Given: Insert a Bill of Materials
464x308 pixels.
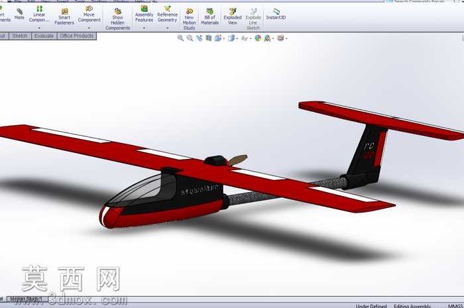Looking at the screenshot, I should 210,17.
